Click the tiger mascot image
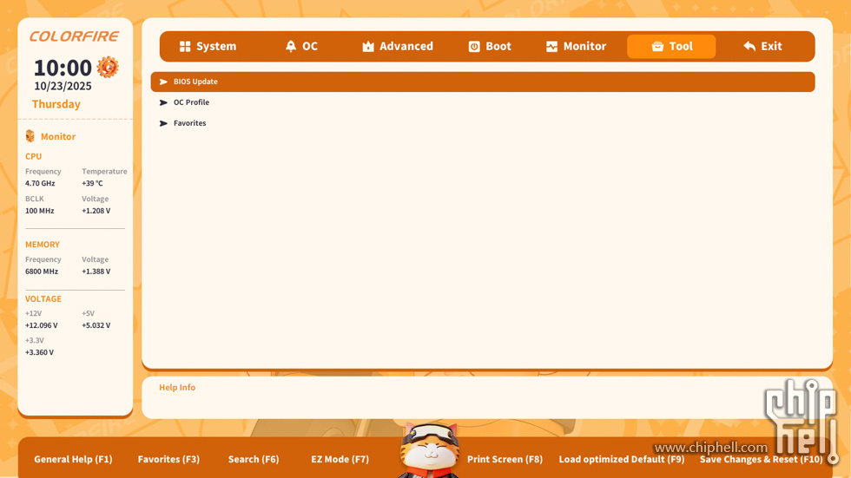This screenshot has width=851, height=478. click(429, 451)
